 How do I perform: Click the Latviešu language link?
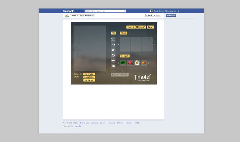(78, 126)
